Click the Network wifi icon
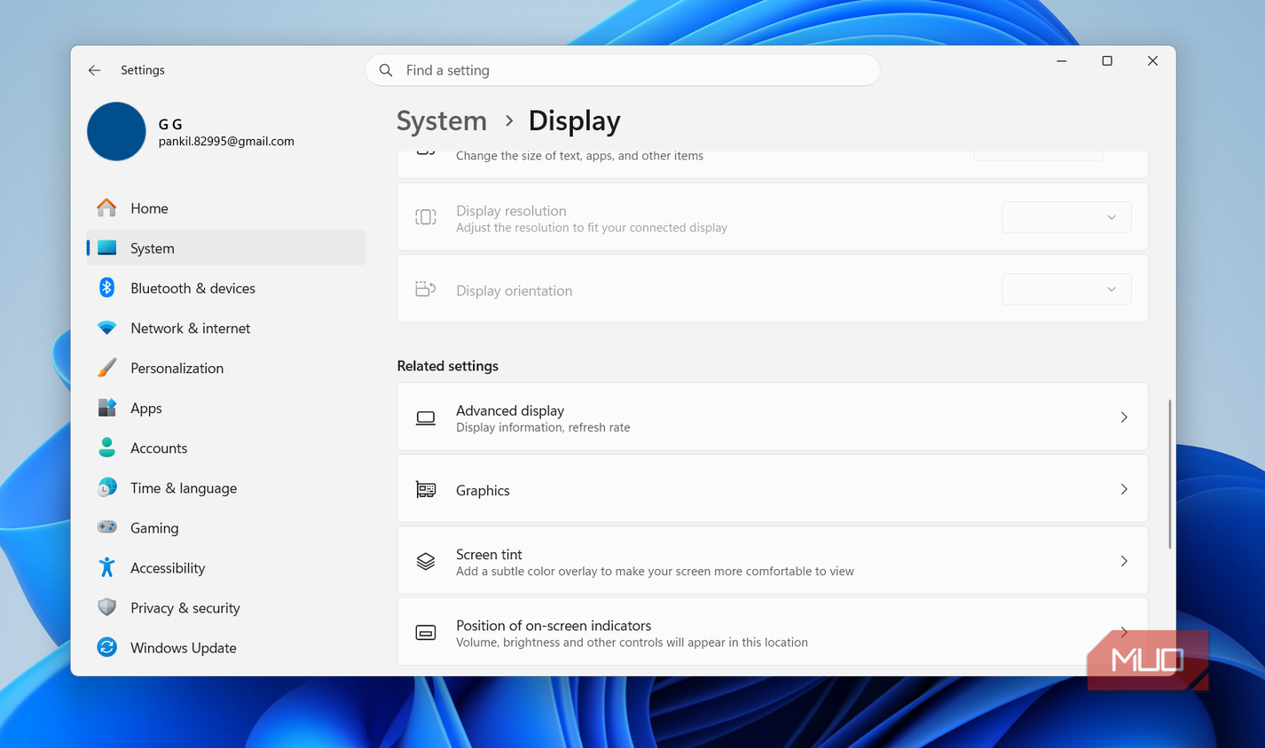This screenshot has height=748, width=1265. [x=106, y=328]
